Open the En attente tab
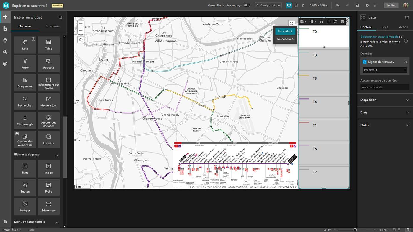The image size is (413, 232). pyautogui.click(x=53, y=26)
